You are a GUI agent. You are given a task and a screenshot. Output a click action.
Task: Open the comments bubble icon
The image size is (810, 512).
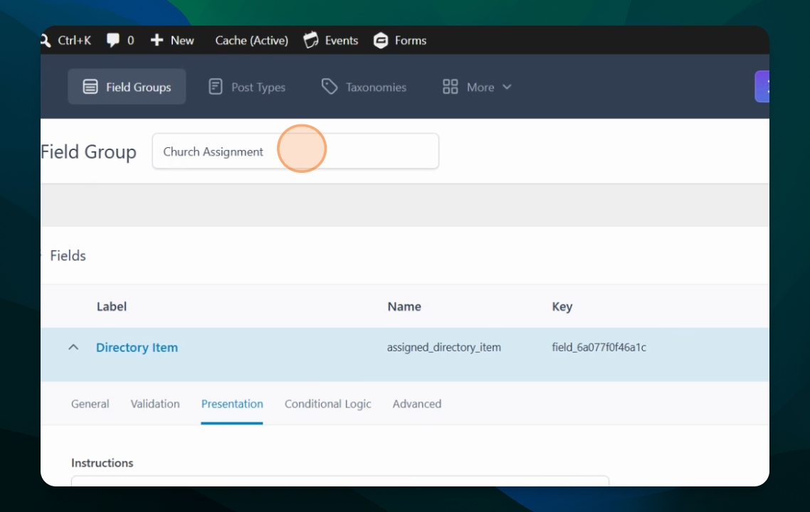[x=112, y=41]
